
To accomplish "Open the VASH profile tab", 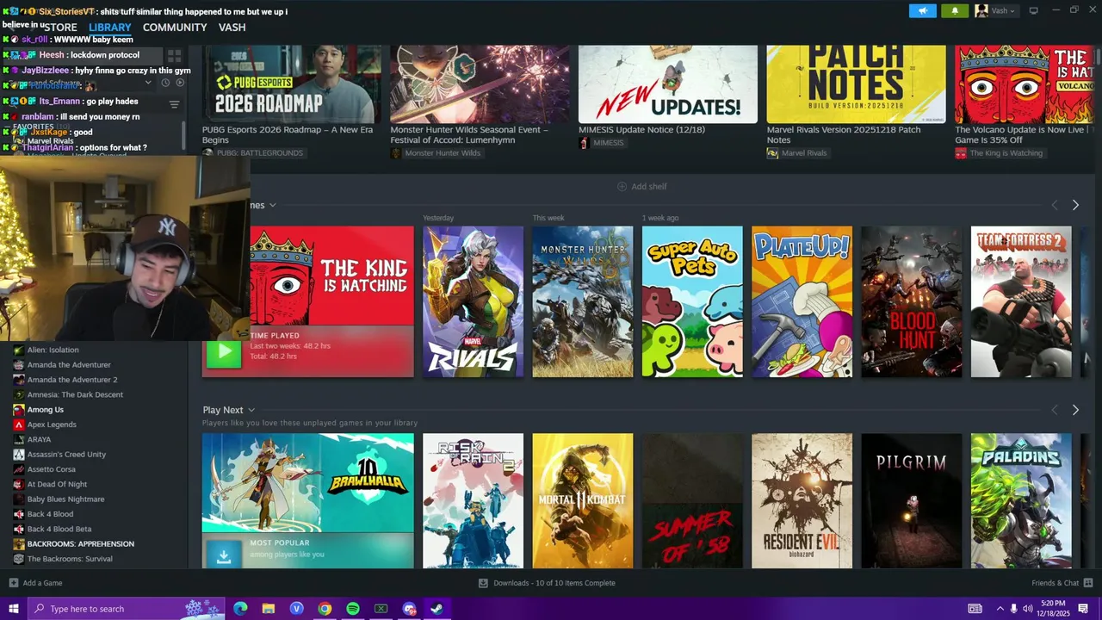I will [x=232, y=28].
